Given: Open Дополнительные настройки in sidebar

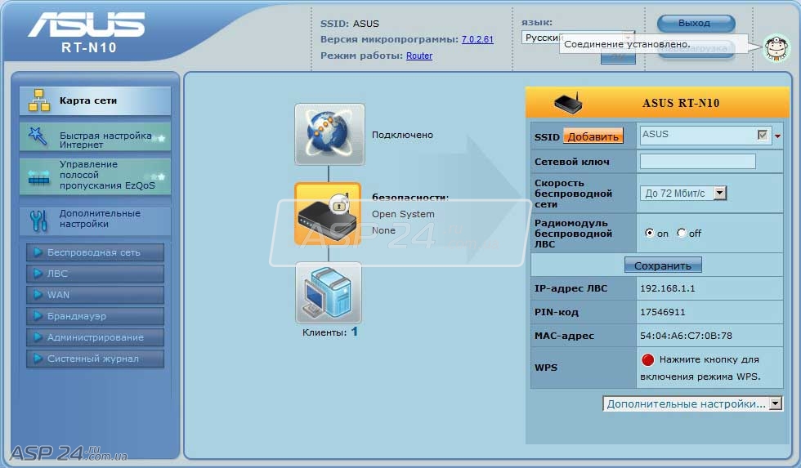Looking at the screenshot, I should [95, 220].
